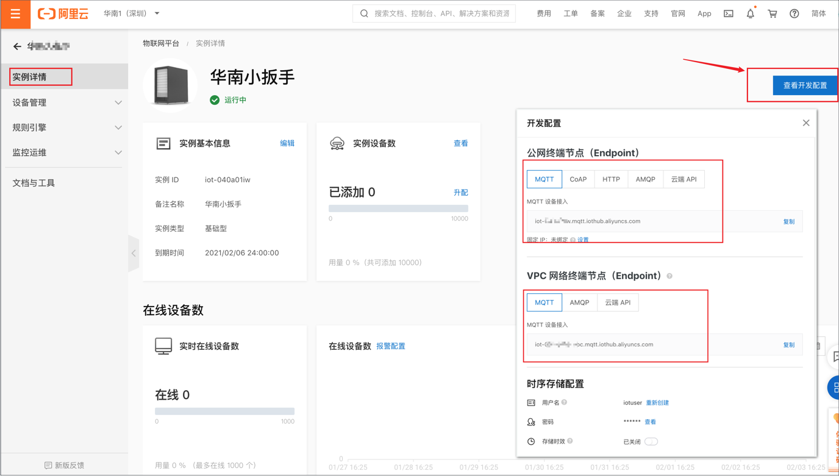Click 查看 in the instance device count card
Screen dimensions: 839x476
coord(461,143)
